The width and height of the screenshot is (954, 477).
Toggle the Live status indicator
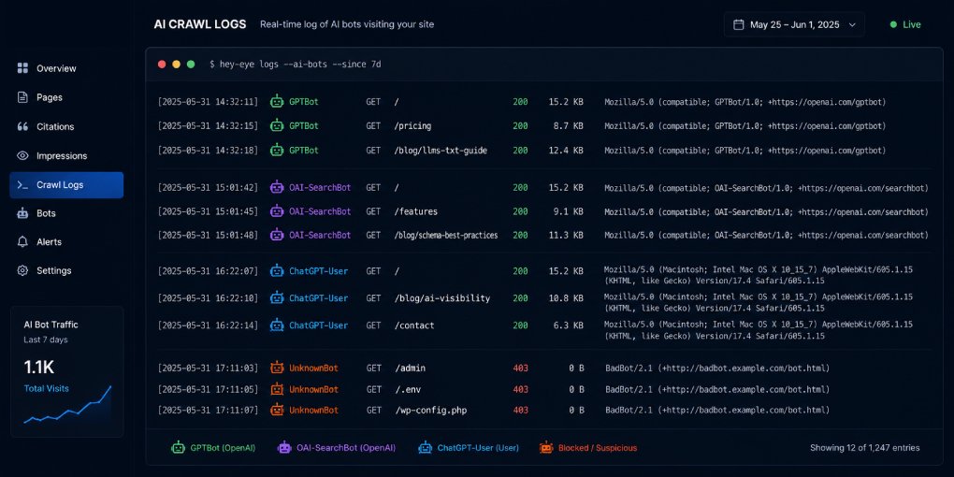(x=905, y=24)
